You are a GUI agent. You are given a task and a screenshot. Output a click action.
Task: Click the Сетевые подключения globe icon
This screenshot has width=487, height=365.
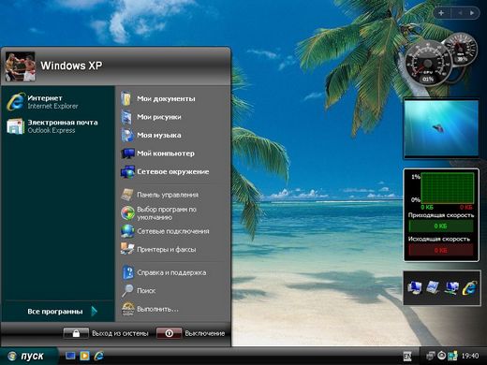(127, 231)
